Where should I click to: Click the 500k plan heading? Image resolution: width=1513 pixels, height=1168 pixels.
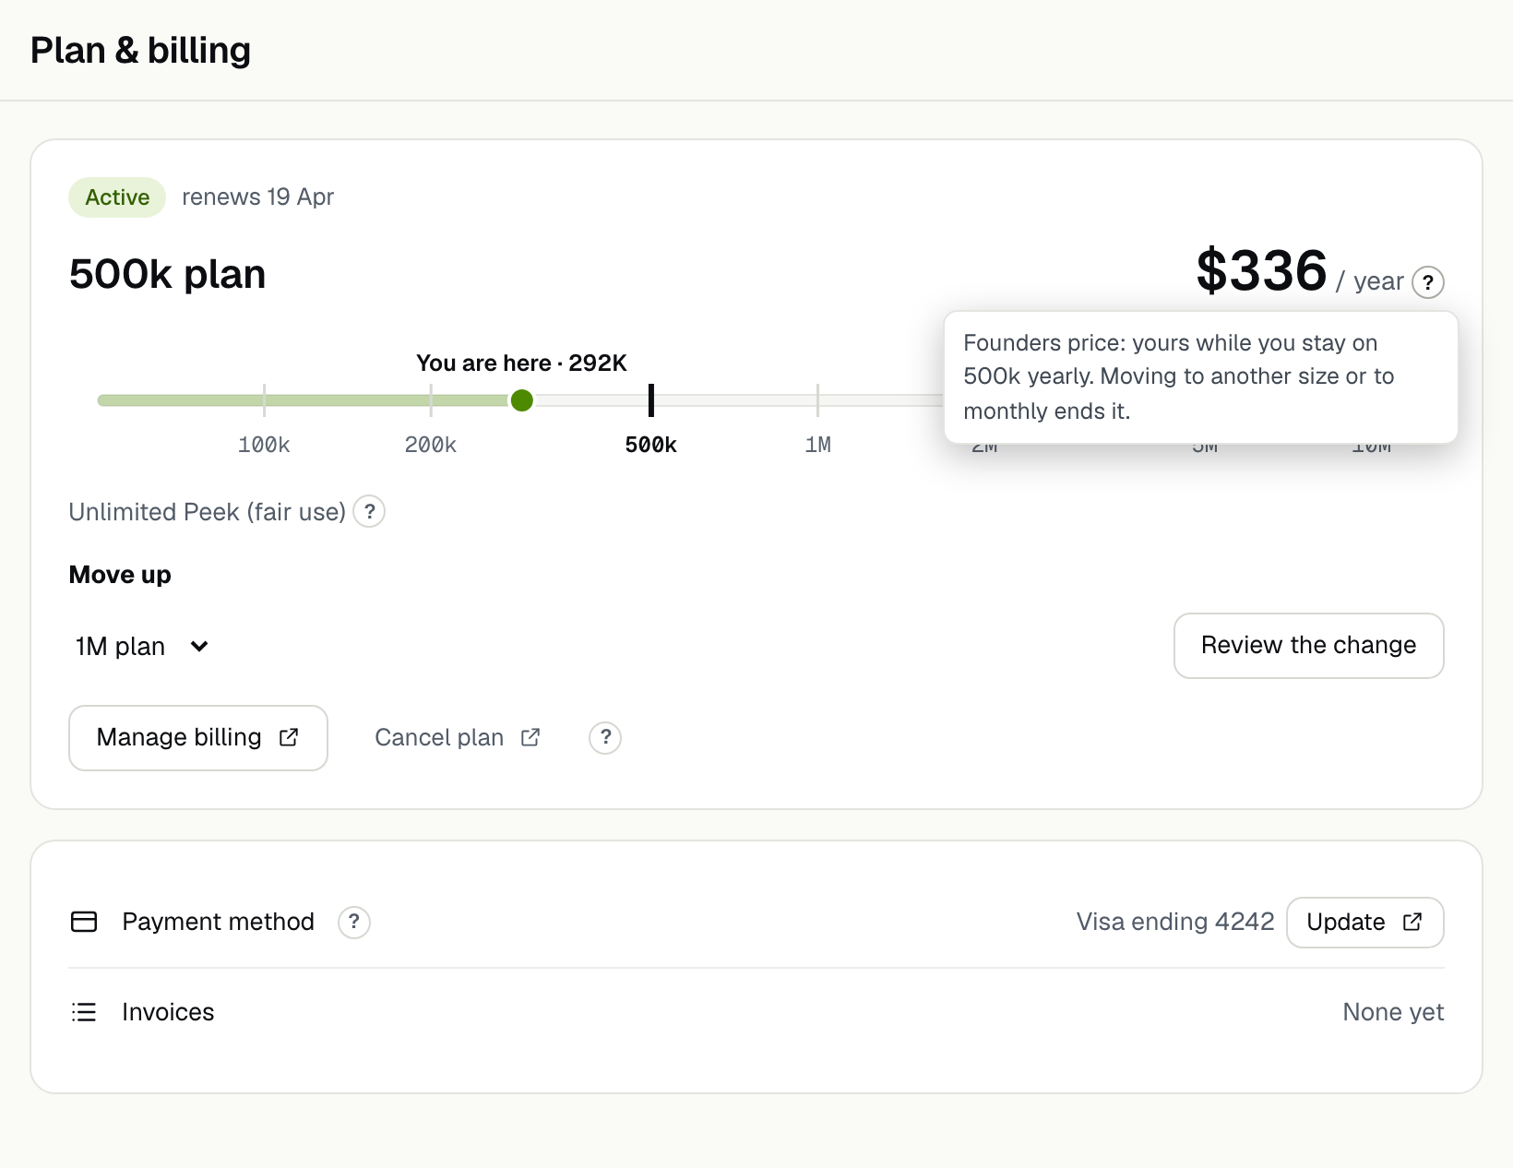click(x=167, y=274)
